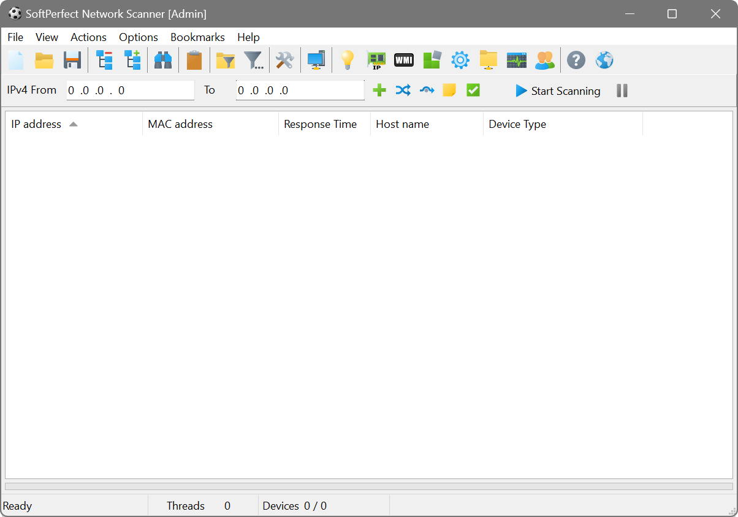Add IP range with green plus icon
Viewport: 738px width, 517px height.
[379, 91]
